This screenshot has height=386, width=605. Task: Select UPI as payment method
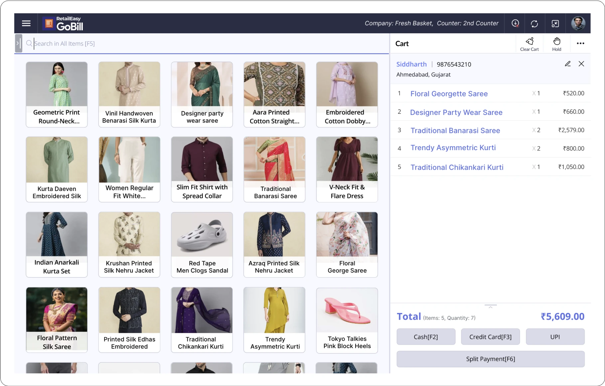(555, 337)
